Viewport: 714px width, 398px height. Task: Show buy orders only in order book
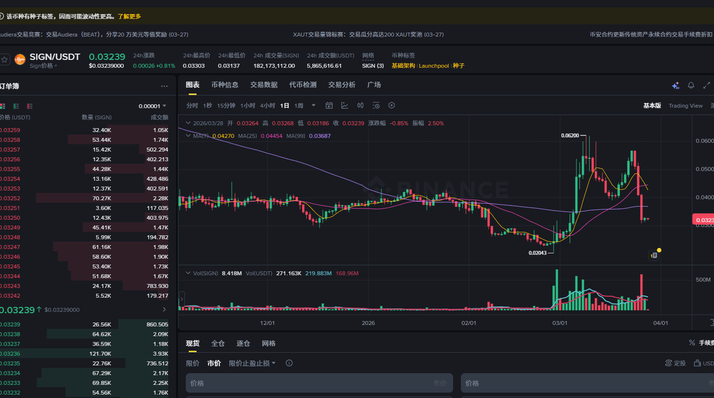click(16, 106)
